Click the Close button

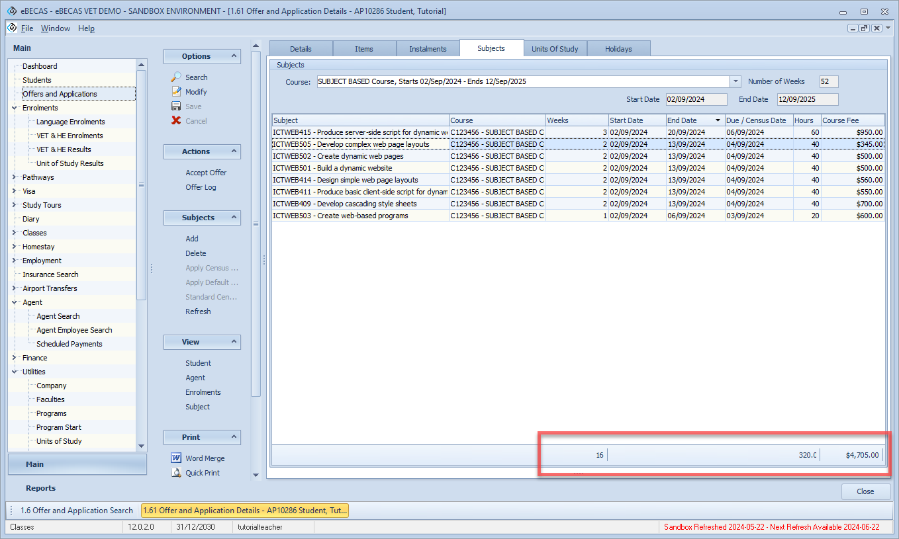tap(865, 491)
